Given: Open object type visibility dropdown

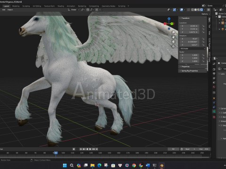Looking at the screenshot, I should tap(169, 10).
